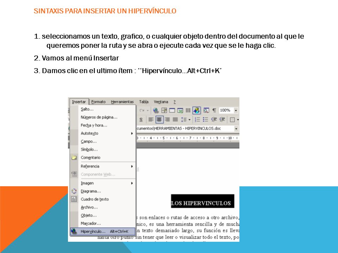
Task: Click the Redo arrow in the Word toolbar
Action: 142,110
